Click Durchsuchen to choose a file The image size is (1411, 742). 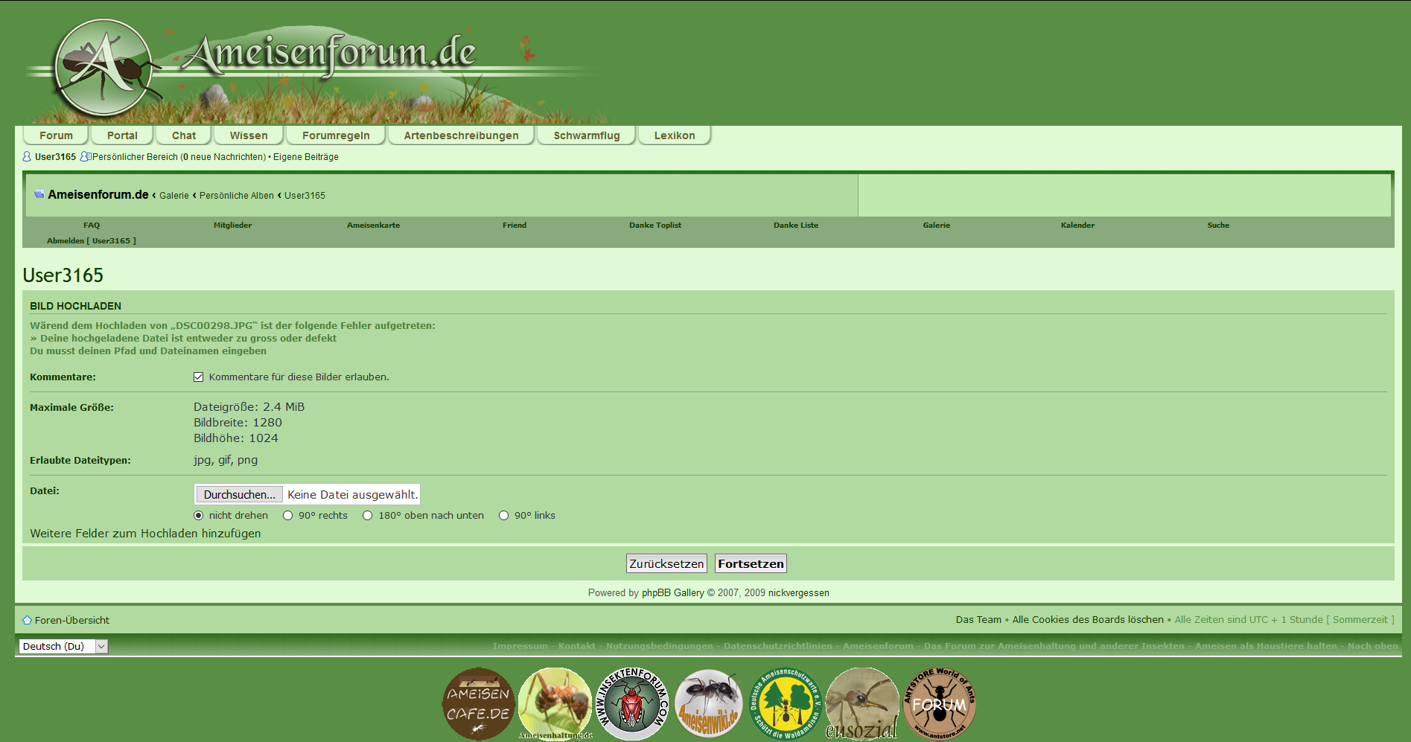(x=239, y=495)
